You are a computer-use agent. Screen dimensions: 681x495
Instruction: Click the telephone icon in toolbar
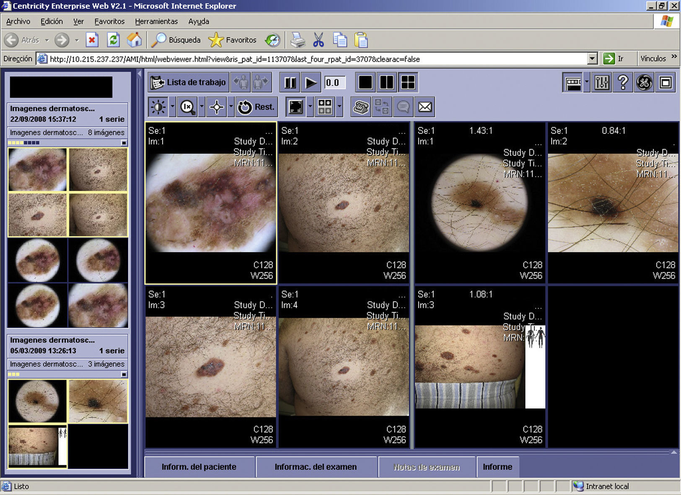click(360, 107)
